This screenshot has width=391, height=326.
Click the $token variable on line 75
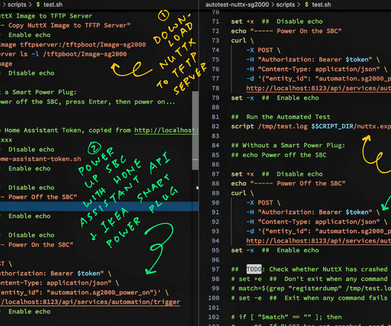click(357, 60)
